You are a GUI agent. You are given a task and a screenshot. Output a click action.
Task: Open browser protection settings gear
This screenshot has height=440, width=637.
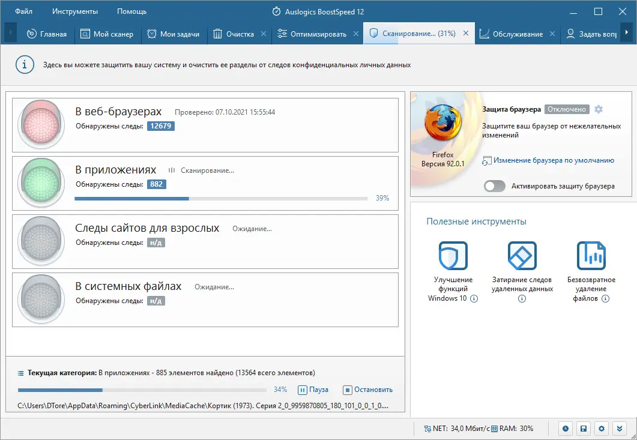click(599, 109)
